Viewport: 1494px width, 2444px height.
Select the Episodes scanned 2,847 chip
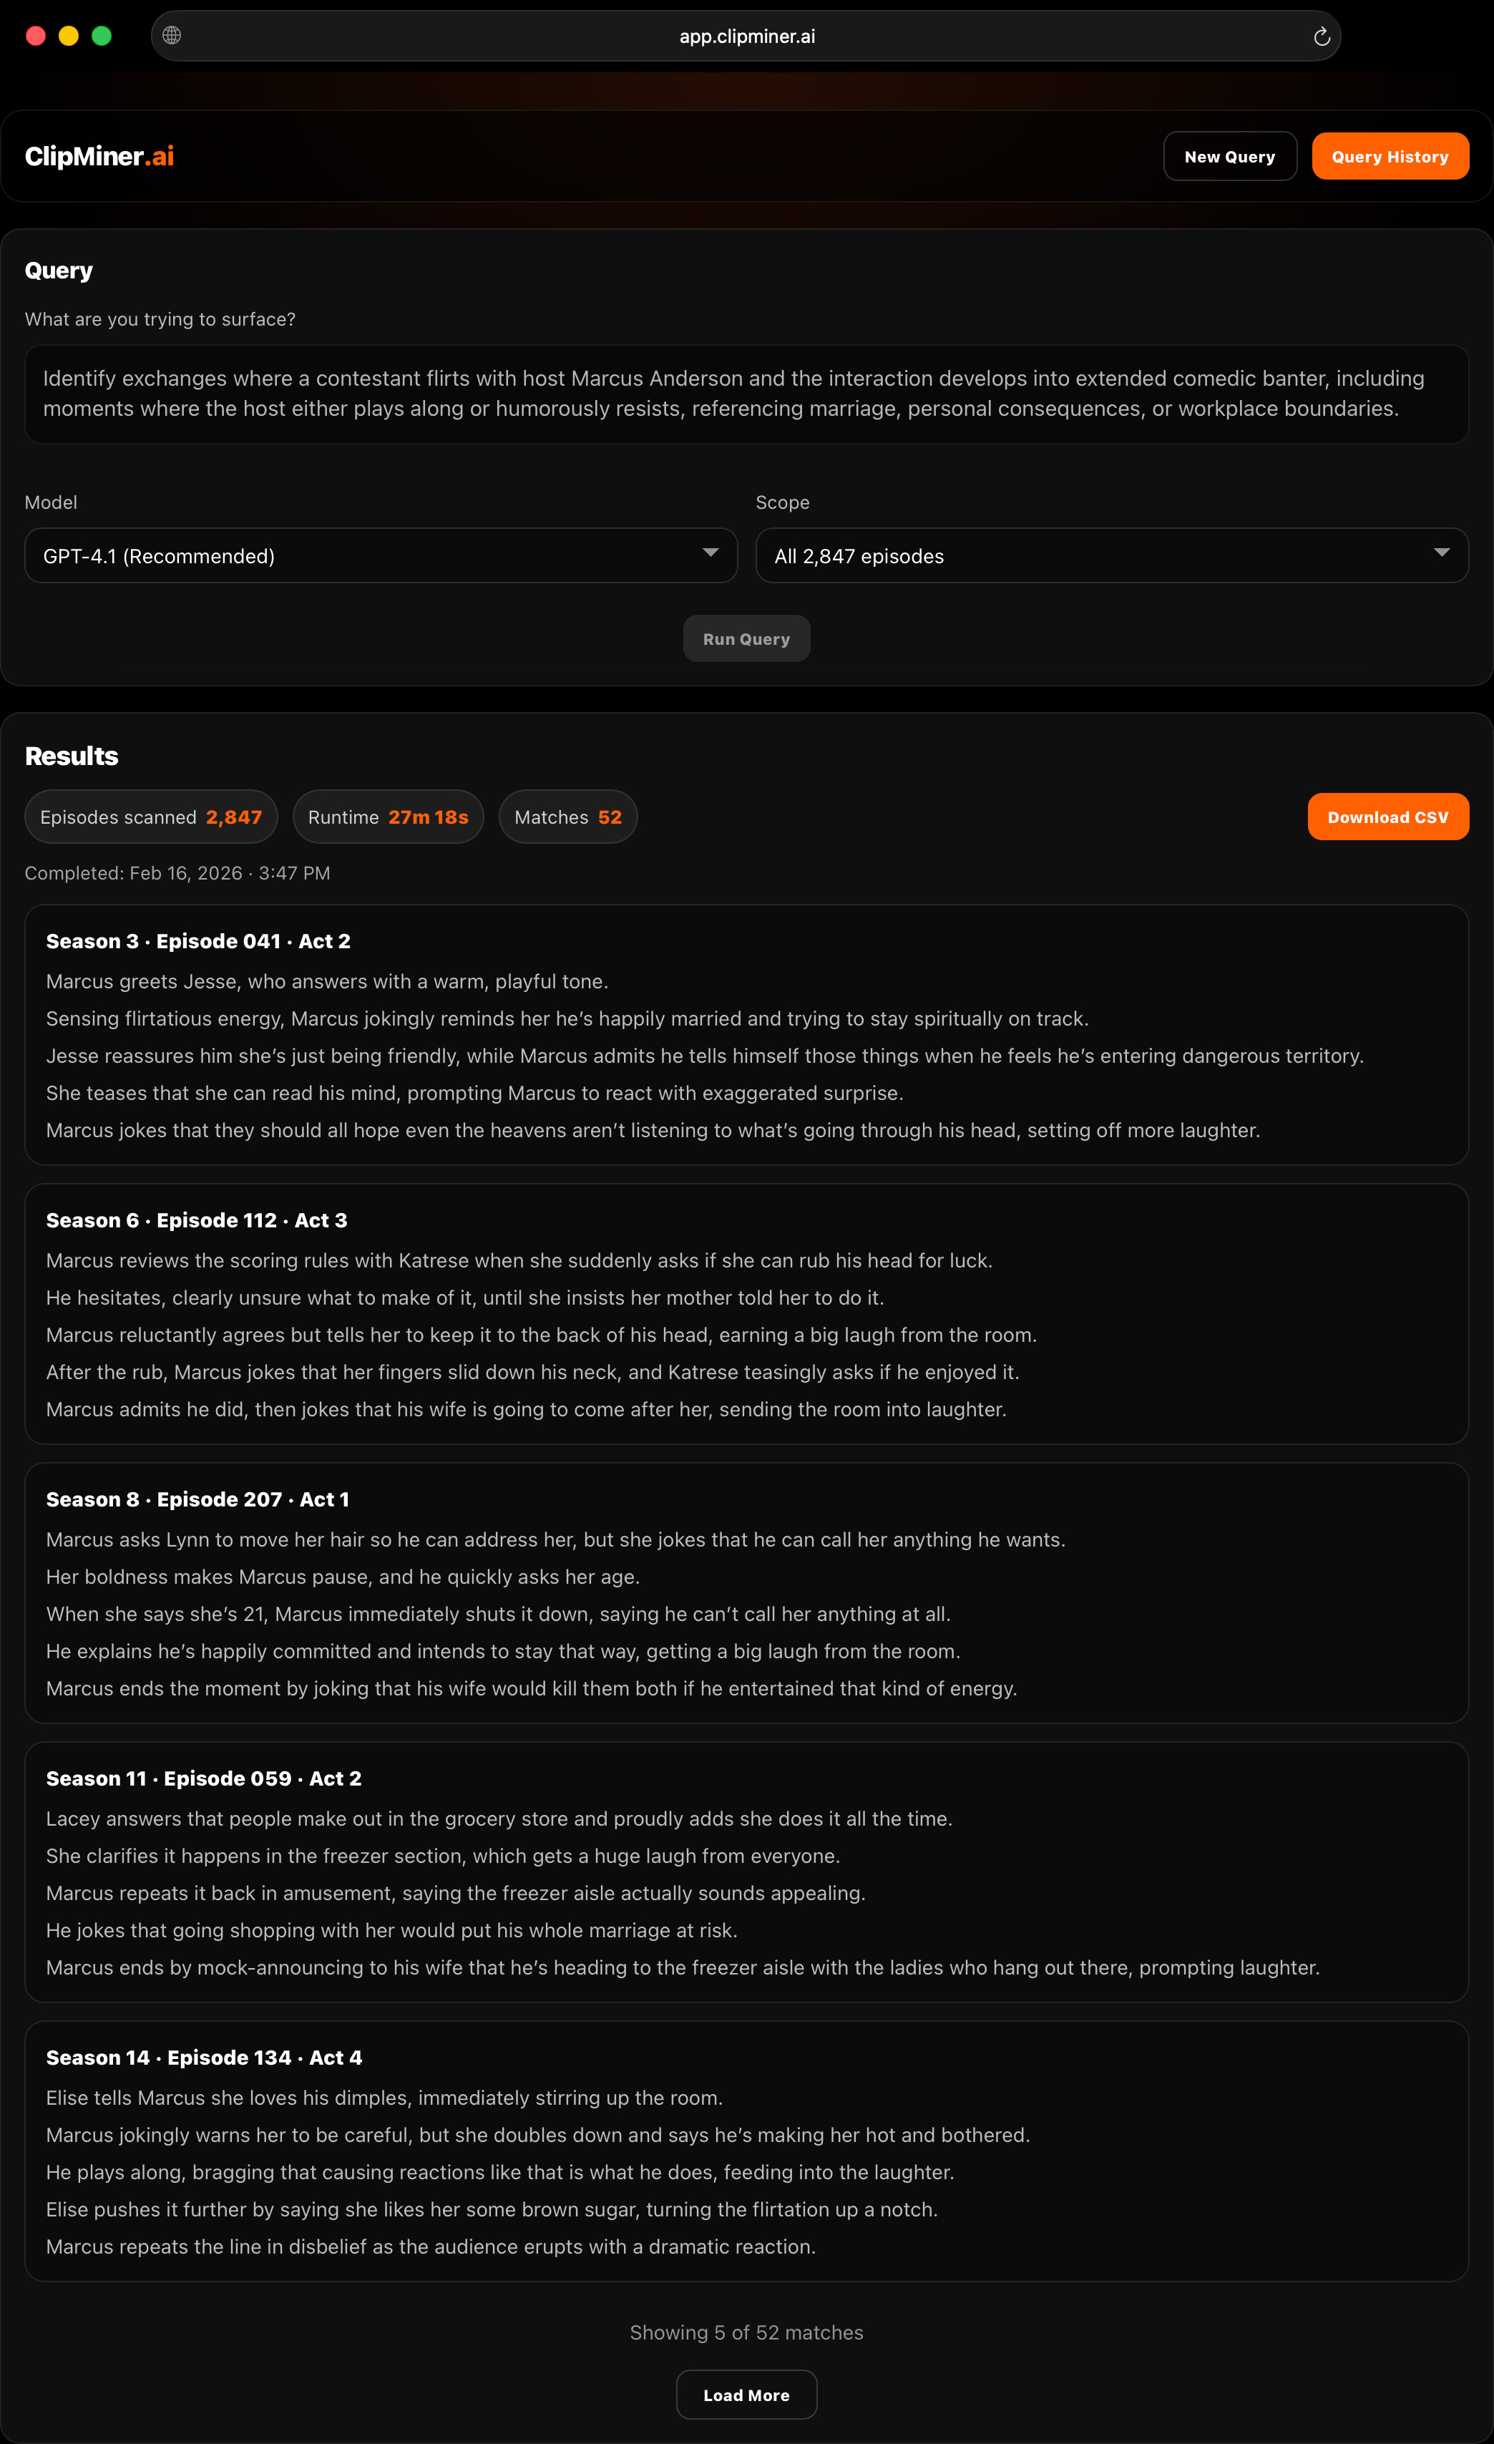(151, 817)
